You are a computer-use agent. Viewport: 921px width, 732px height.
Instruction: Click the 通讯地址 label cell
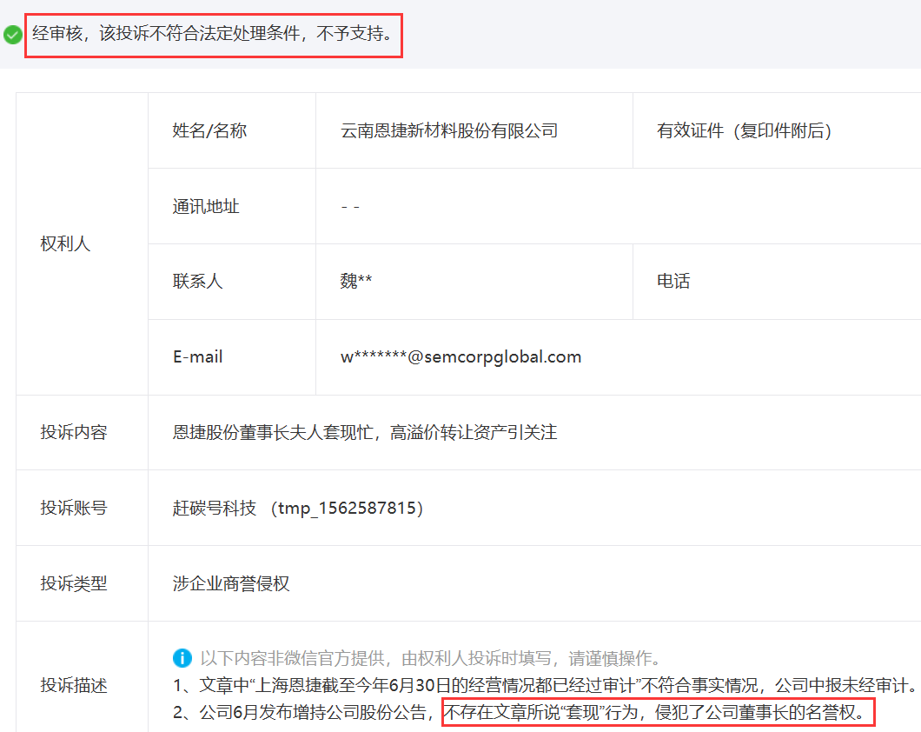[x=232, y=206]
